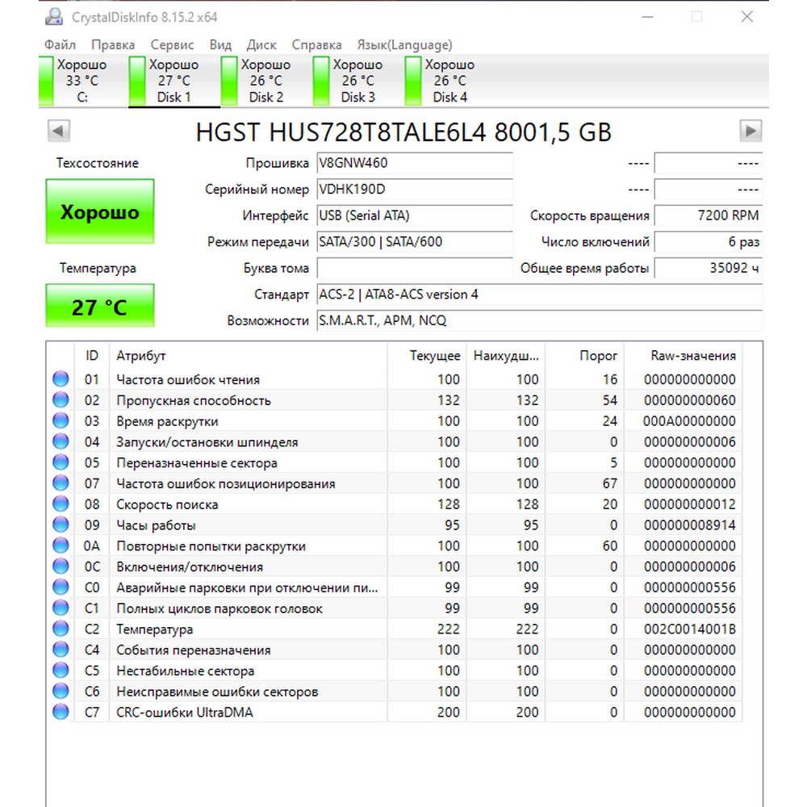Click the power-on count field 6 раз

tap(709, 242)
